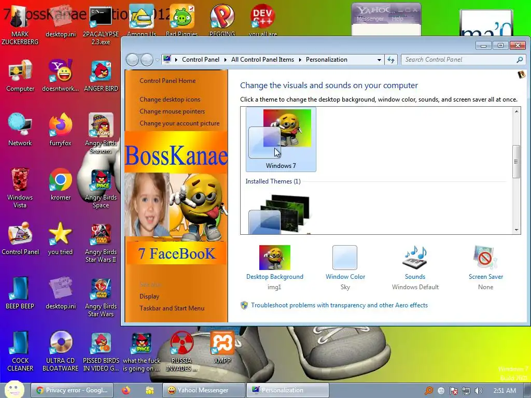
Task: Click theme list scroll up arrow
Action: 516,111
